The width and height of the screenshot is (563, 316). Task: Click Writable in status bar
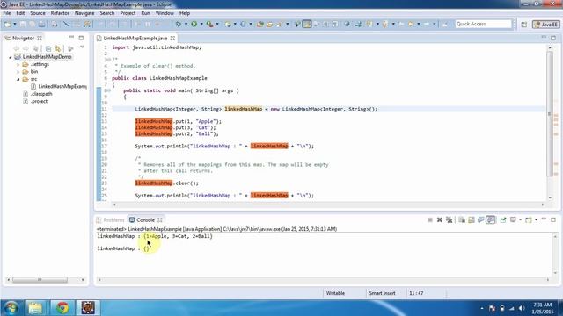335,293
